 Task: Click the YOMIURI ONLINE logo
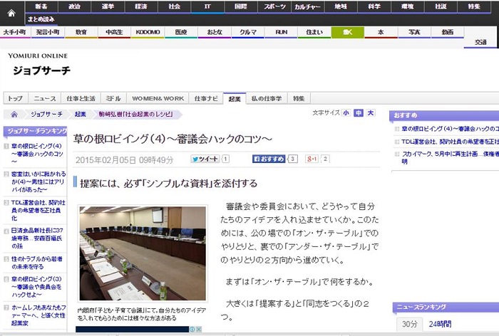[38, 56]
